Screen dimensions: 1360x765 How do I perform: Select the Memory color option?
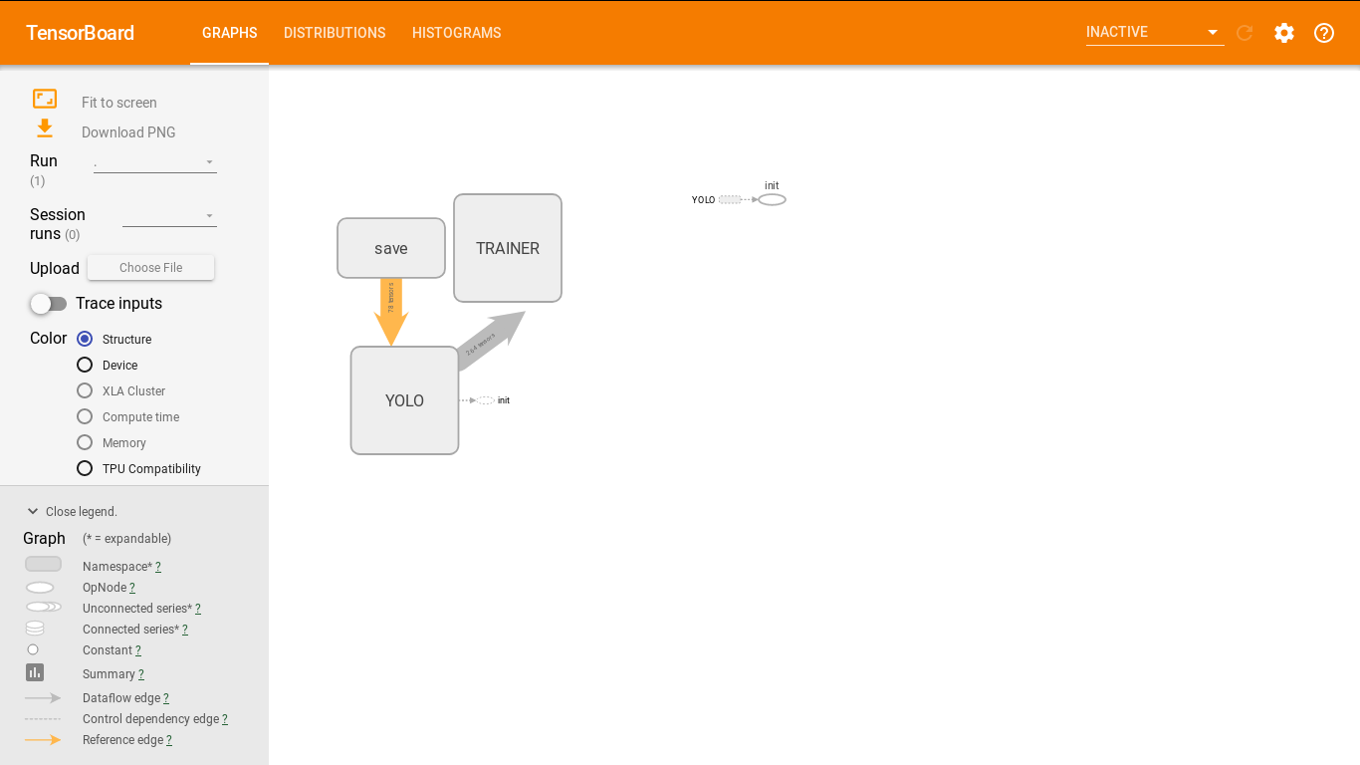pos(85,442)
